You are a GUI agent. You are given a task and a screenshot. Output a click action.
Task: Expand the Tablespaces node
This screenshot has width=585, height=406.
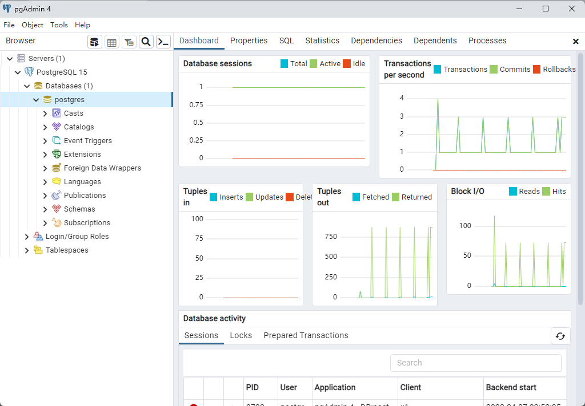pos(27,250)
